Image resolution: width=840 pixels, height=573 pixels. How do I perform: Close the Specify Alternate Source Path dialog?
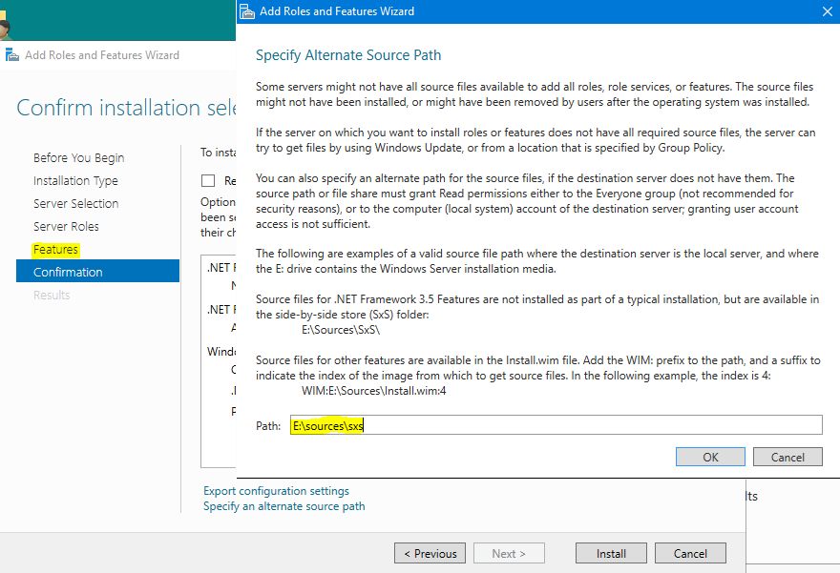(x=828, y=11)
